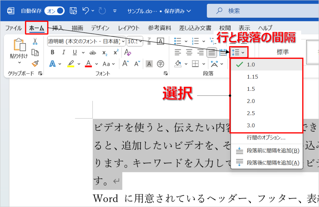Open the 参考資料 tab
Screen dimensions: 319x207
coord(159,28)
